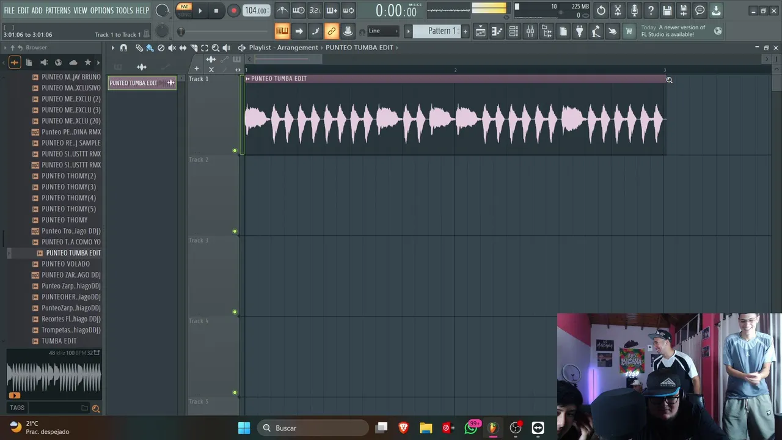Viewport: 782px width, 440px height.
Task: Toggle the 3-2-1 countdown before recording
Action: point(315,10)
